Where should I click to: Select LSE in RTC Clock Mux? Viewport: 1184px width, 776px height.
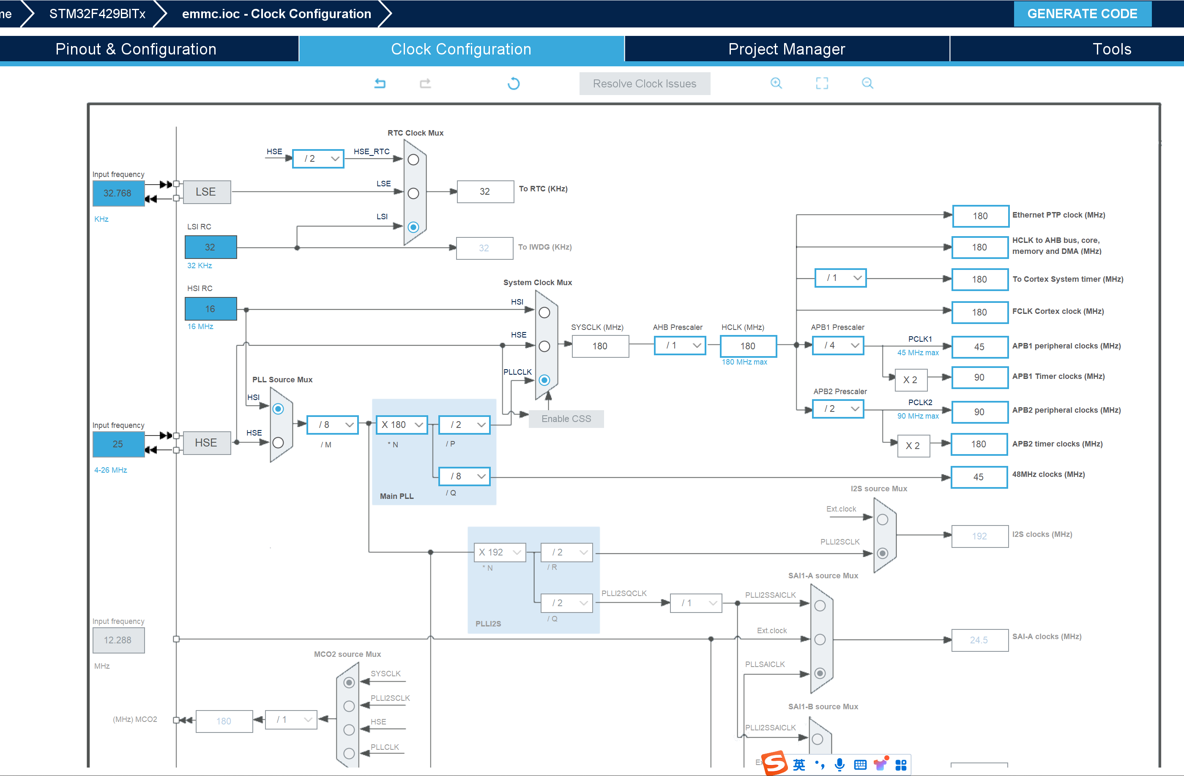click(x=413, y=193)
